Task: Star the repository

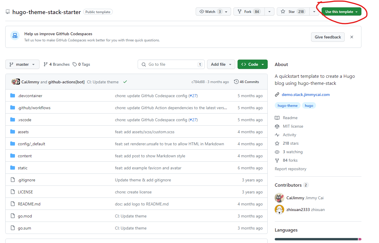Action: [293, 12]
